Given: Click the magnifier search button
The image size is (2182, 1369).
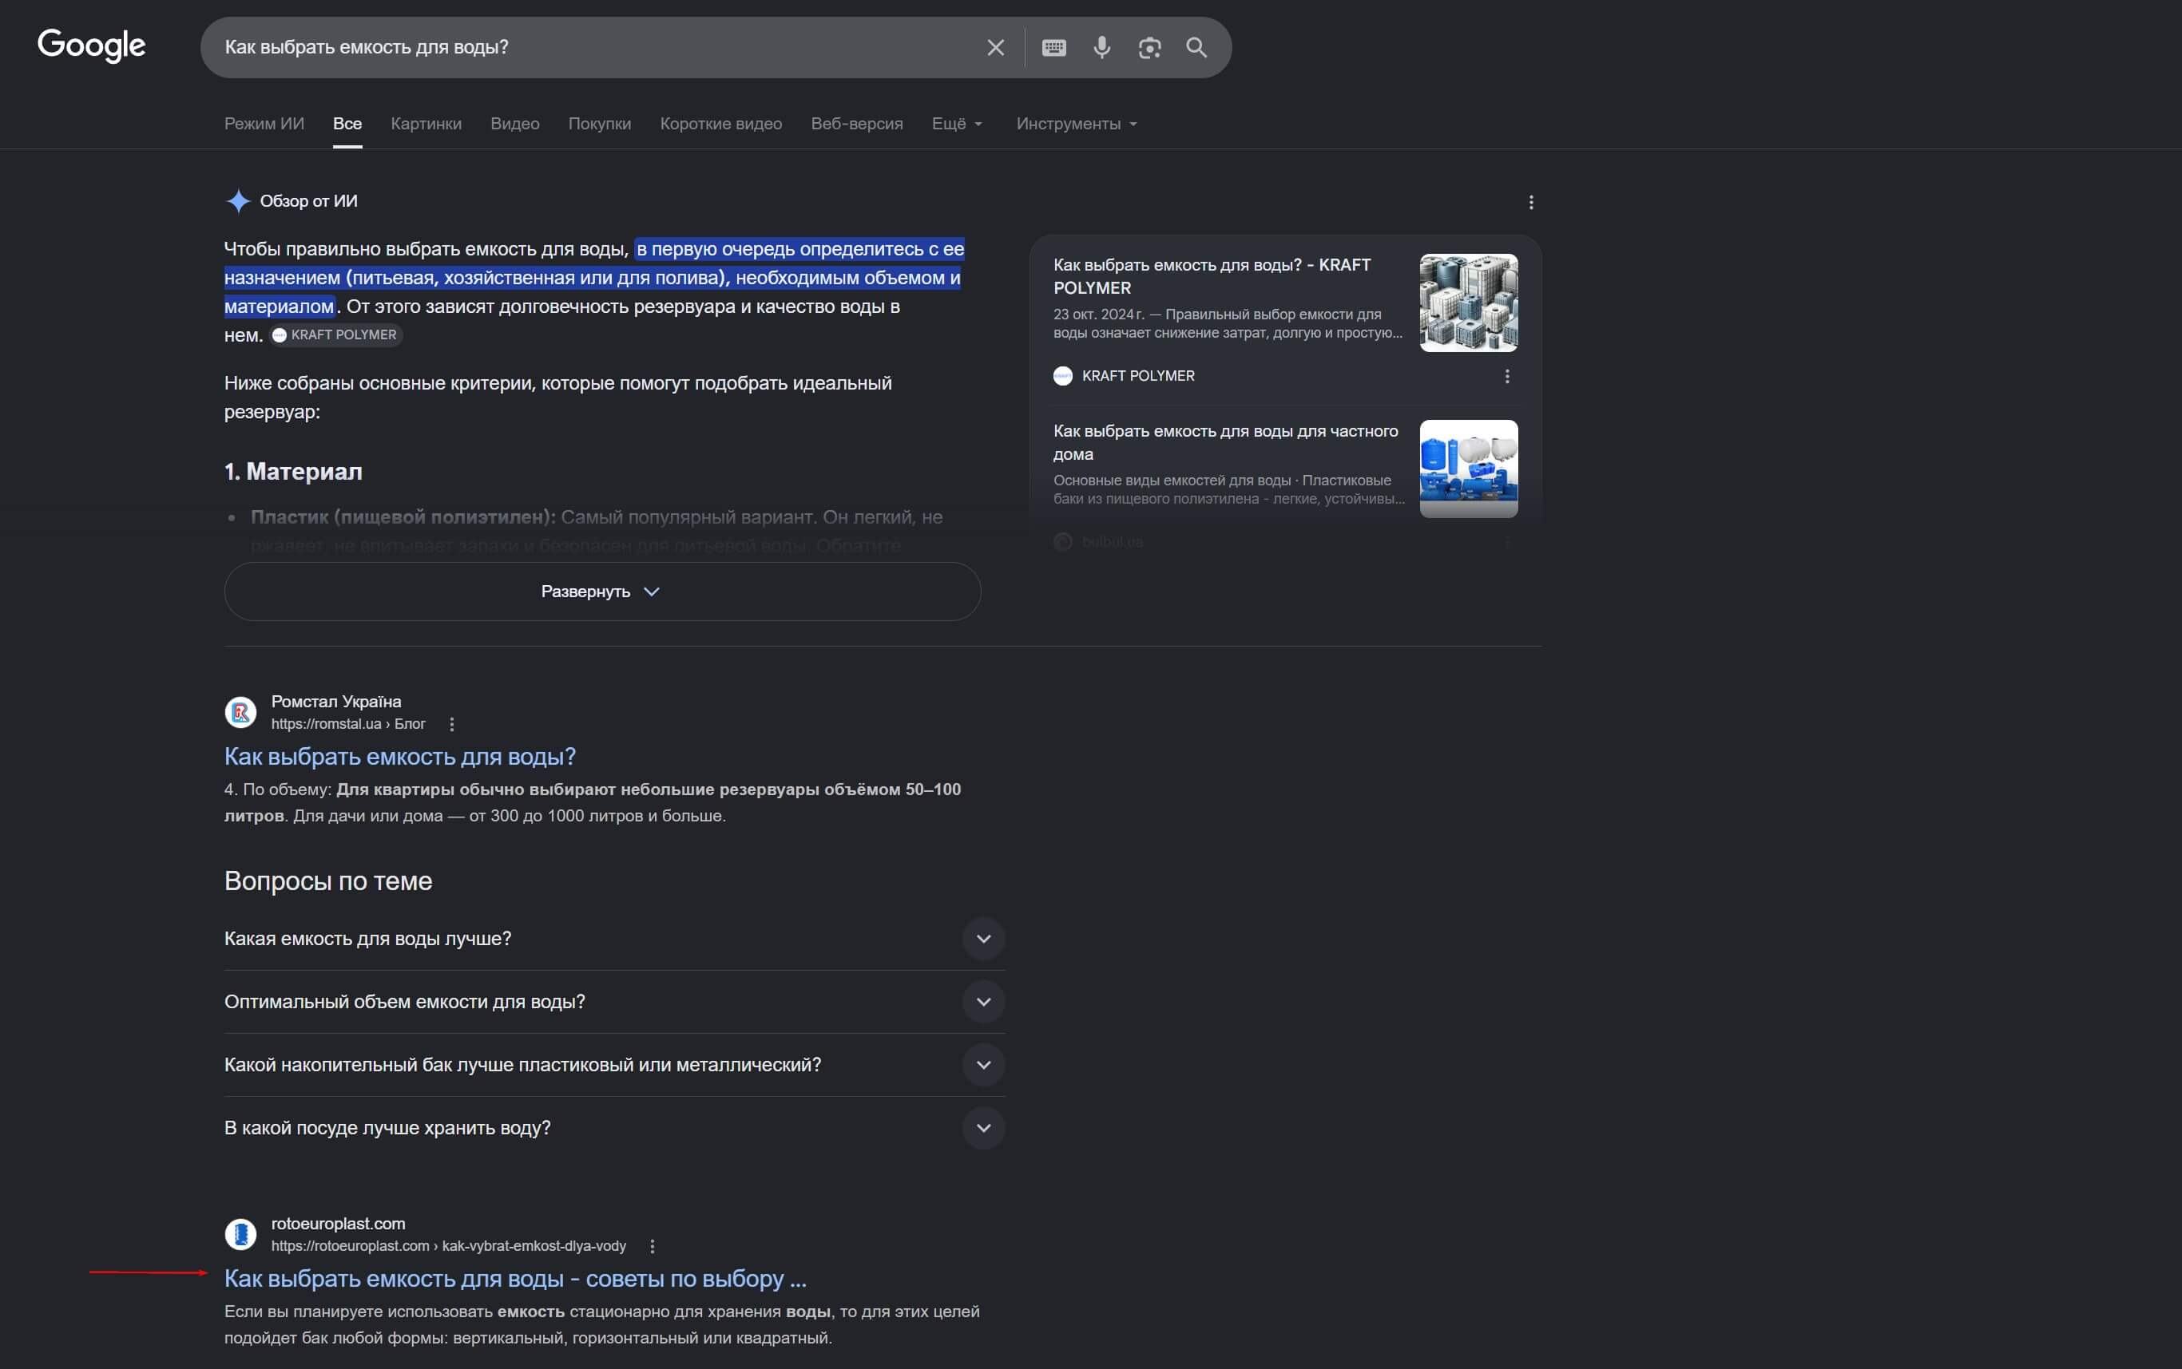Looking at the screenshot, I should [1196, 47].
